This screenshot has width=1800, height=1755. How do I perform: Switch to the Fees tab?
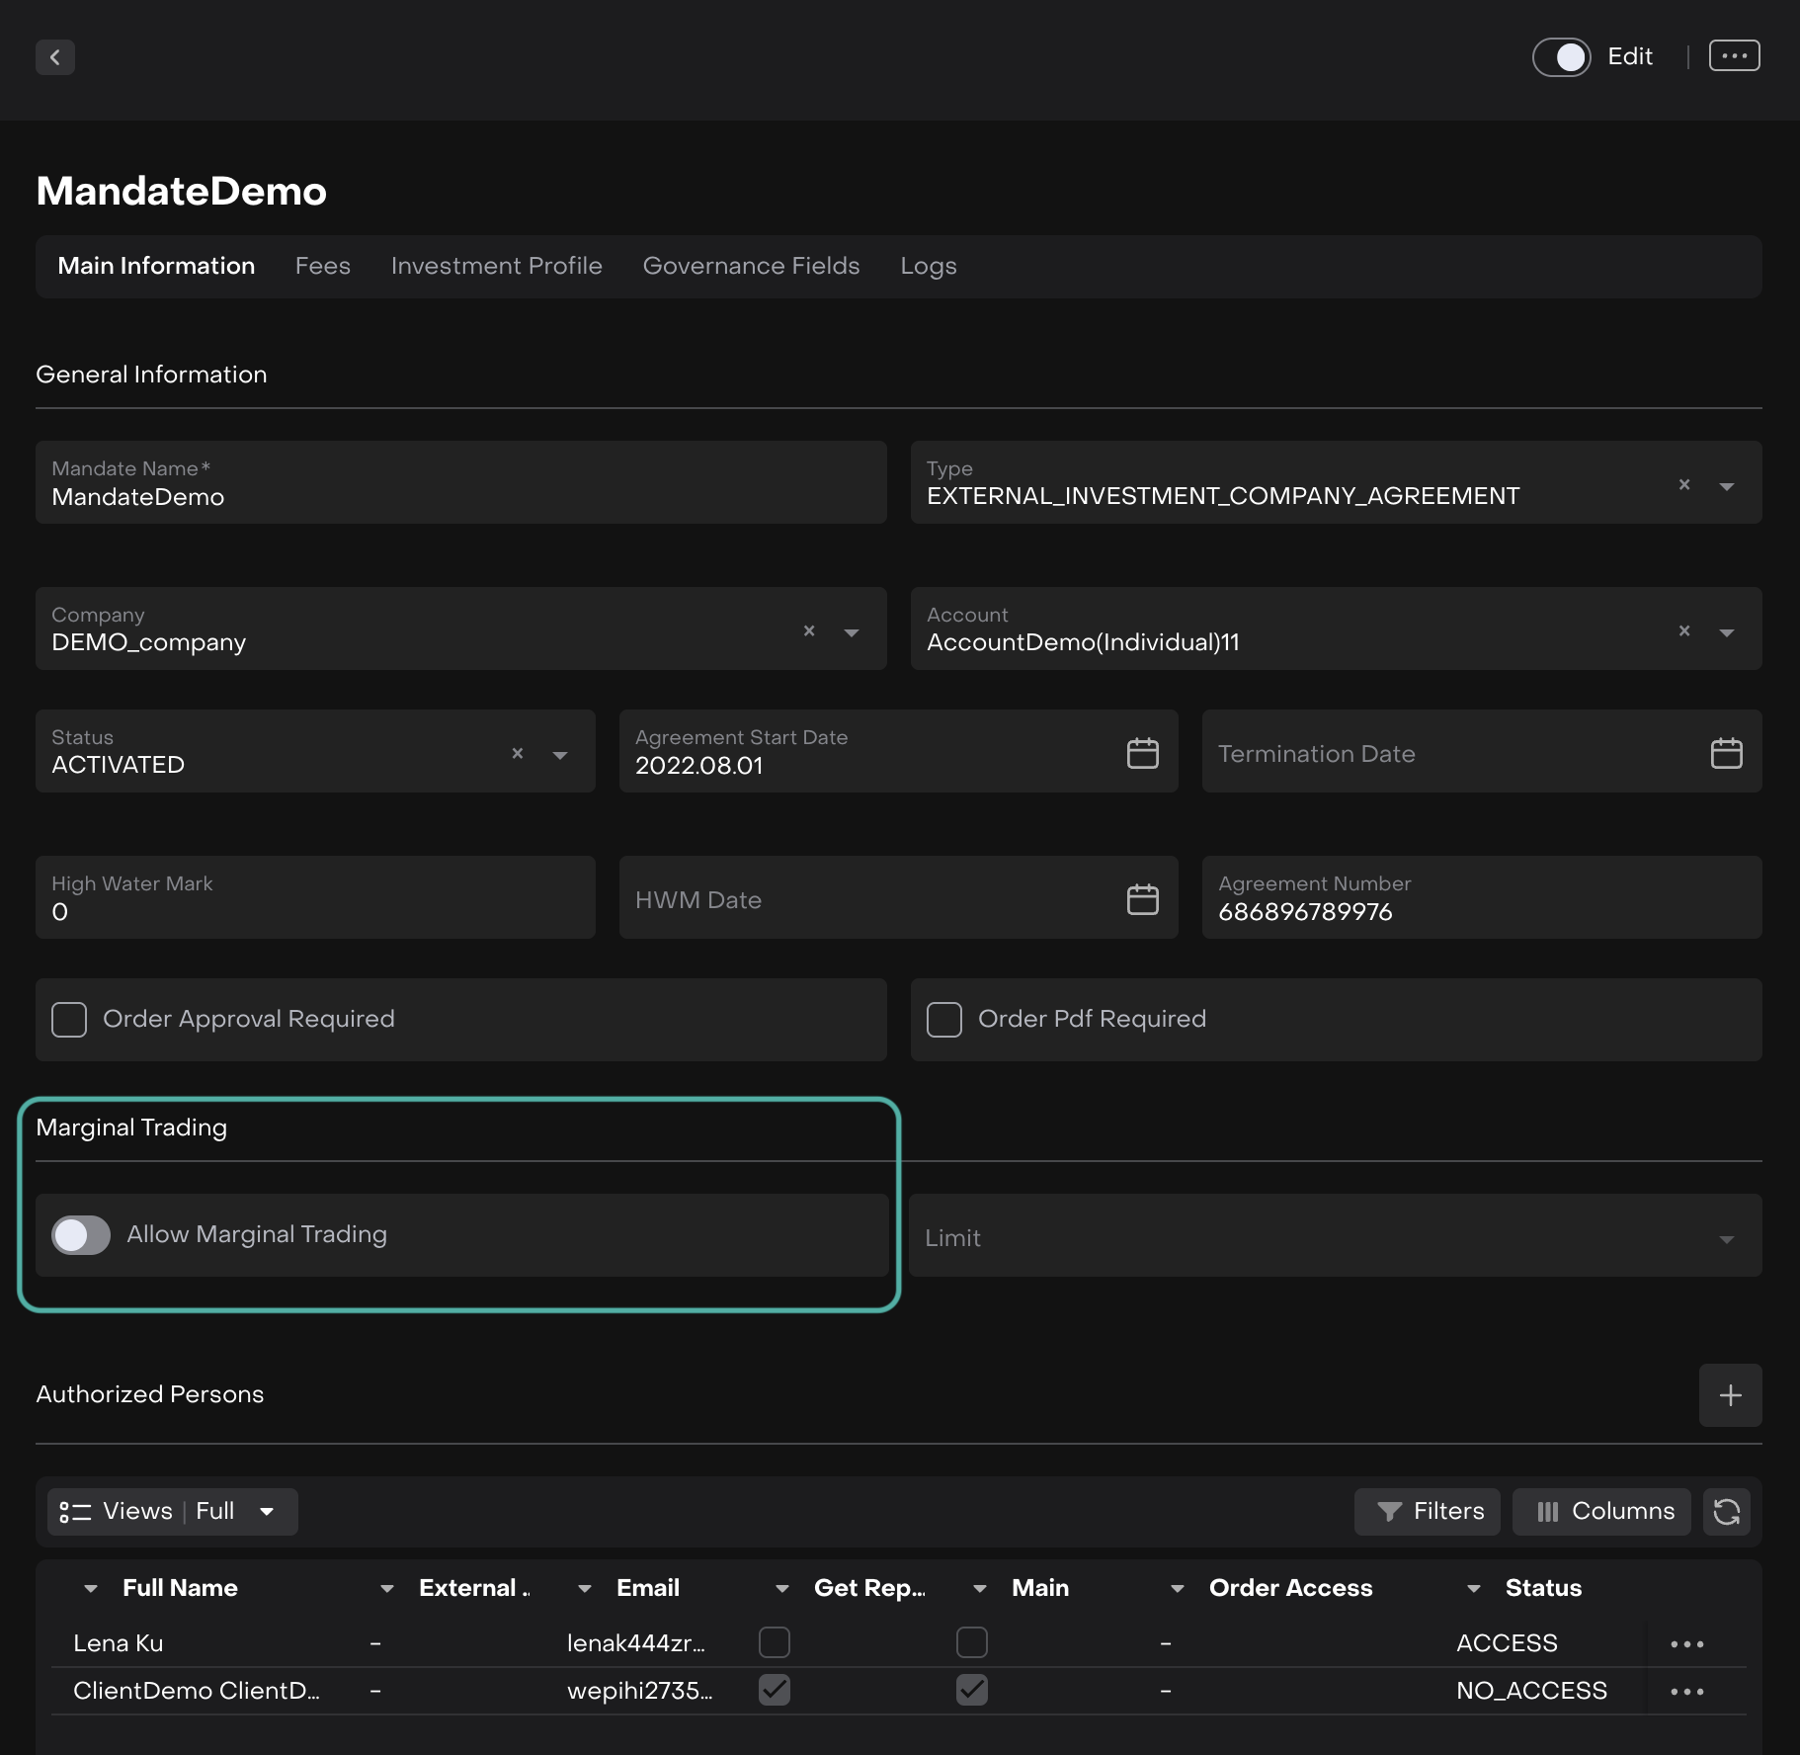322,266
